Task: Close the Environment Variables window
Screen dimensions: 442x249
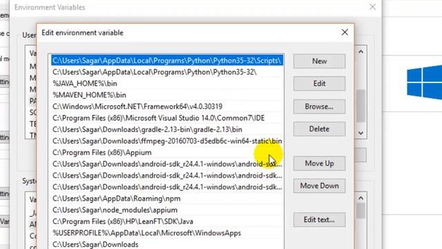Action: (x=372, y=7)
